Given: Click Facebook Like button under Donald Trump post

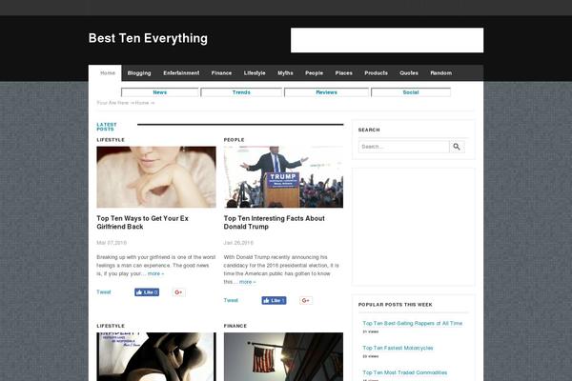Looking at the screenshot, I should click(274, 300).
